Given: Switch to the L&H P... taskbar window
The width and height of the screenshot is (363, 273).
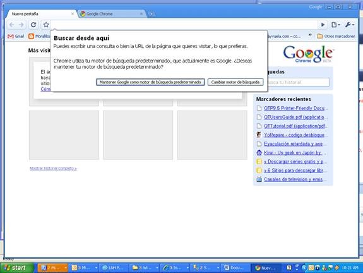Looking at the screenshot, I should [x=114, y=268].
